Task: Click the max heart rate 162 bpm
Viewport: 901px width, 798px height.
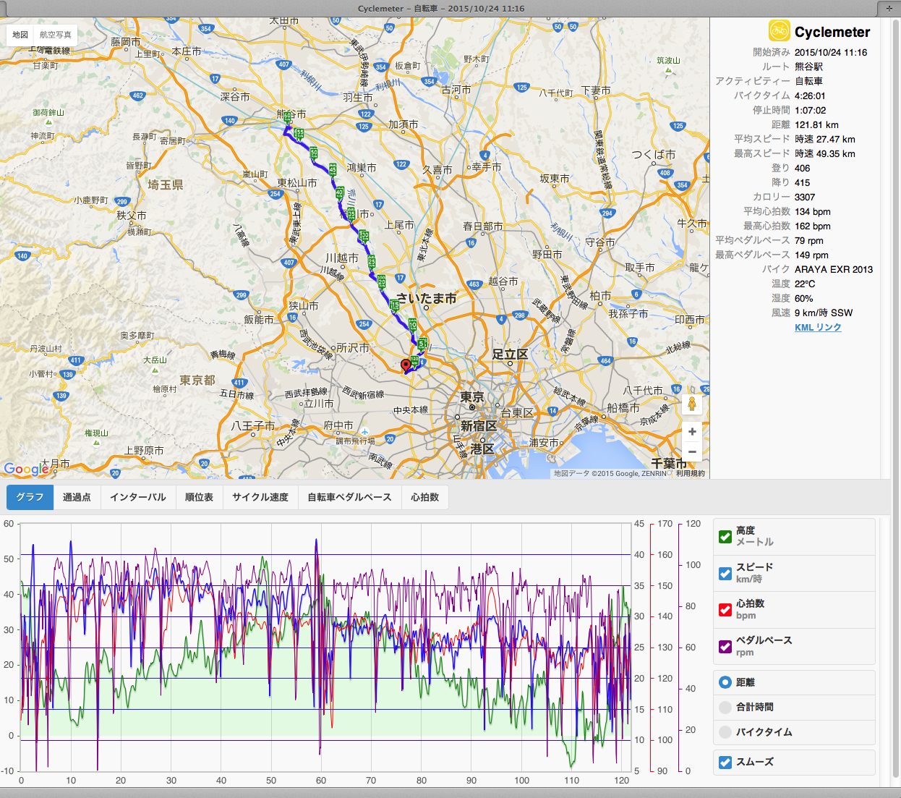Action: tap(813, 226)
